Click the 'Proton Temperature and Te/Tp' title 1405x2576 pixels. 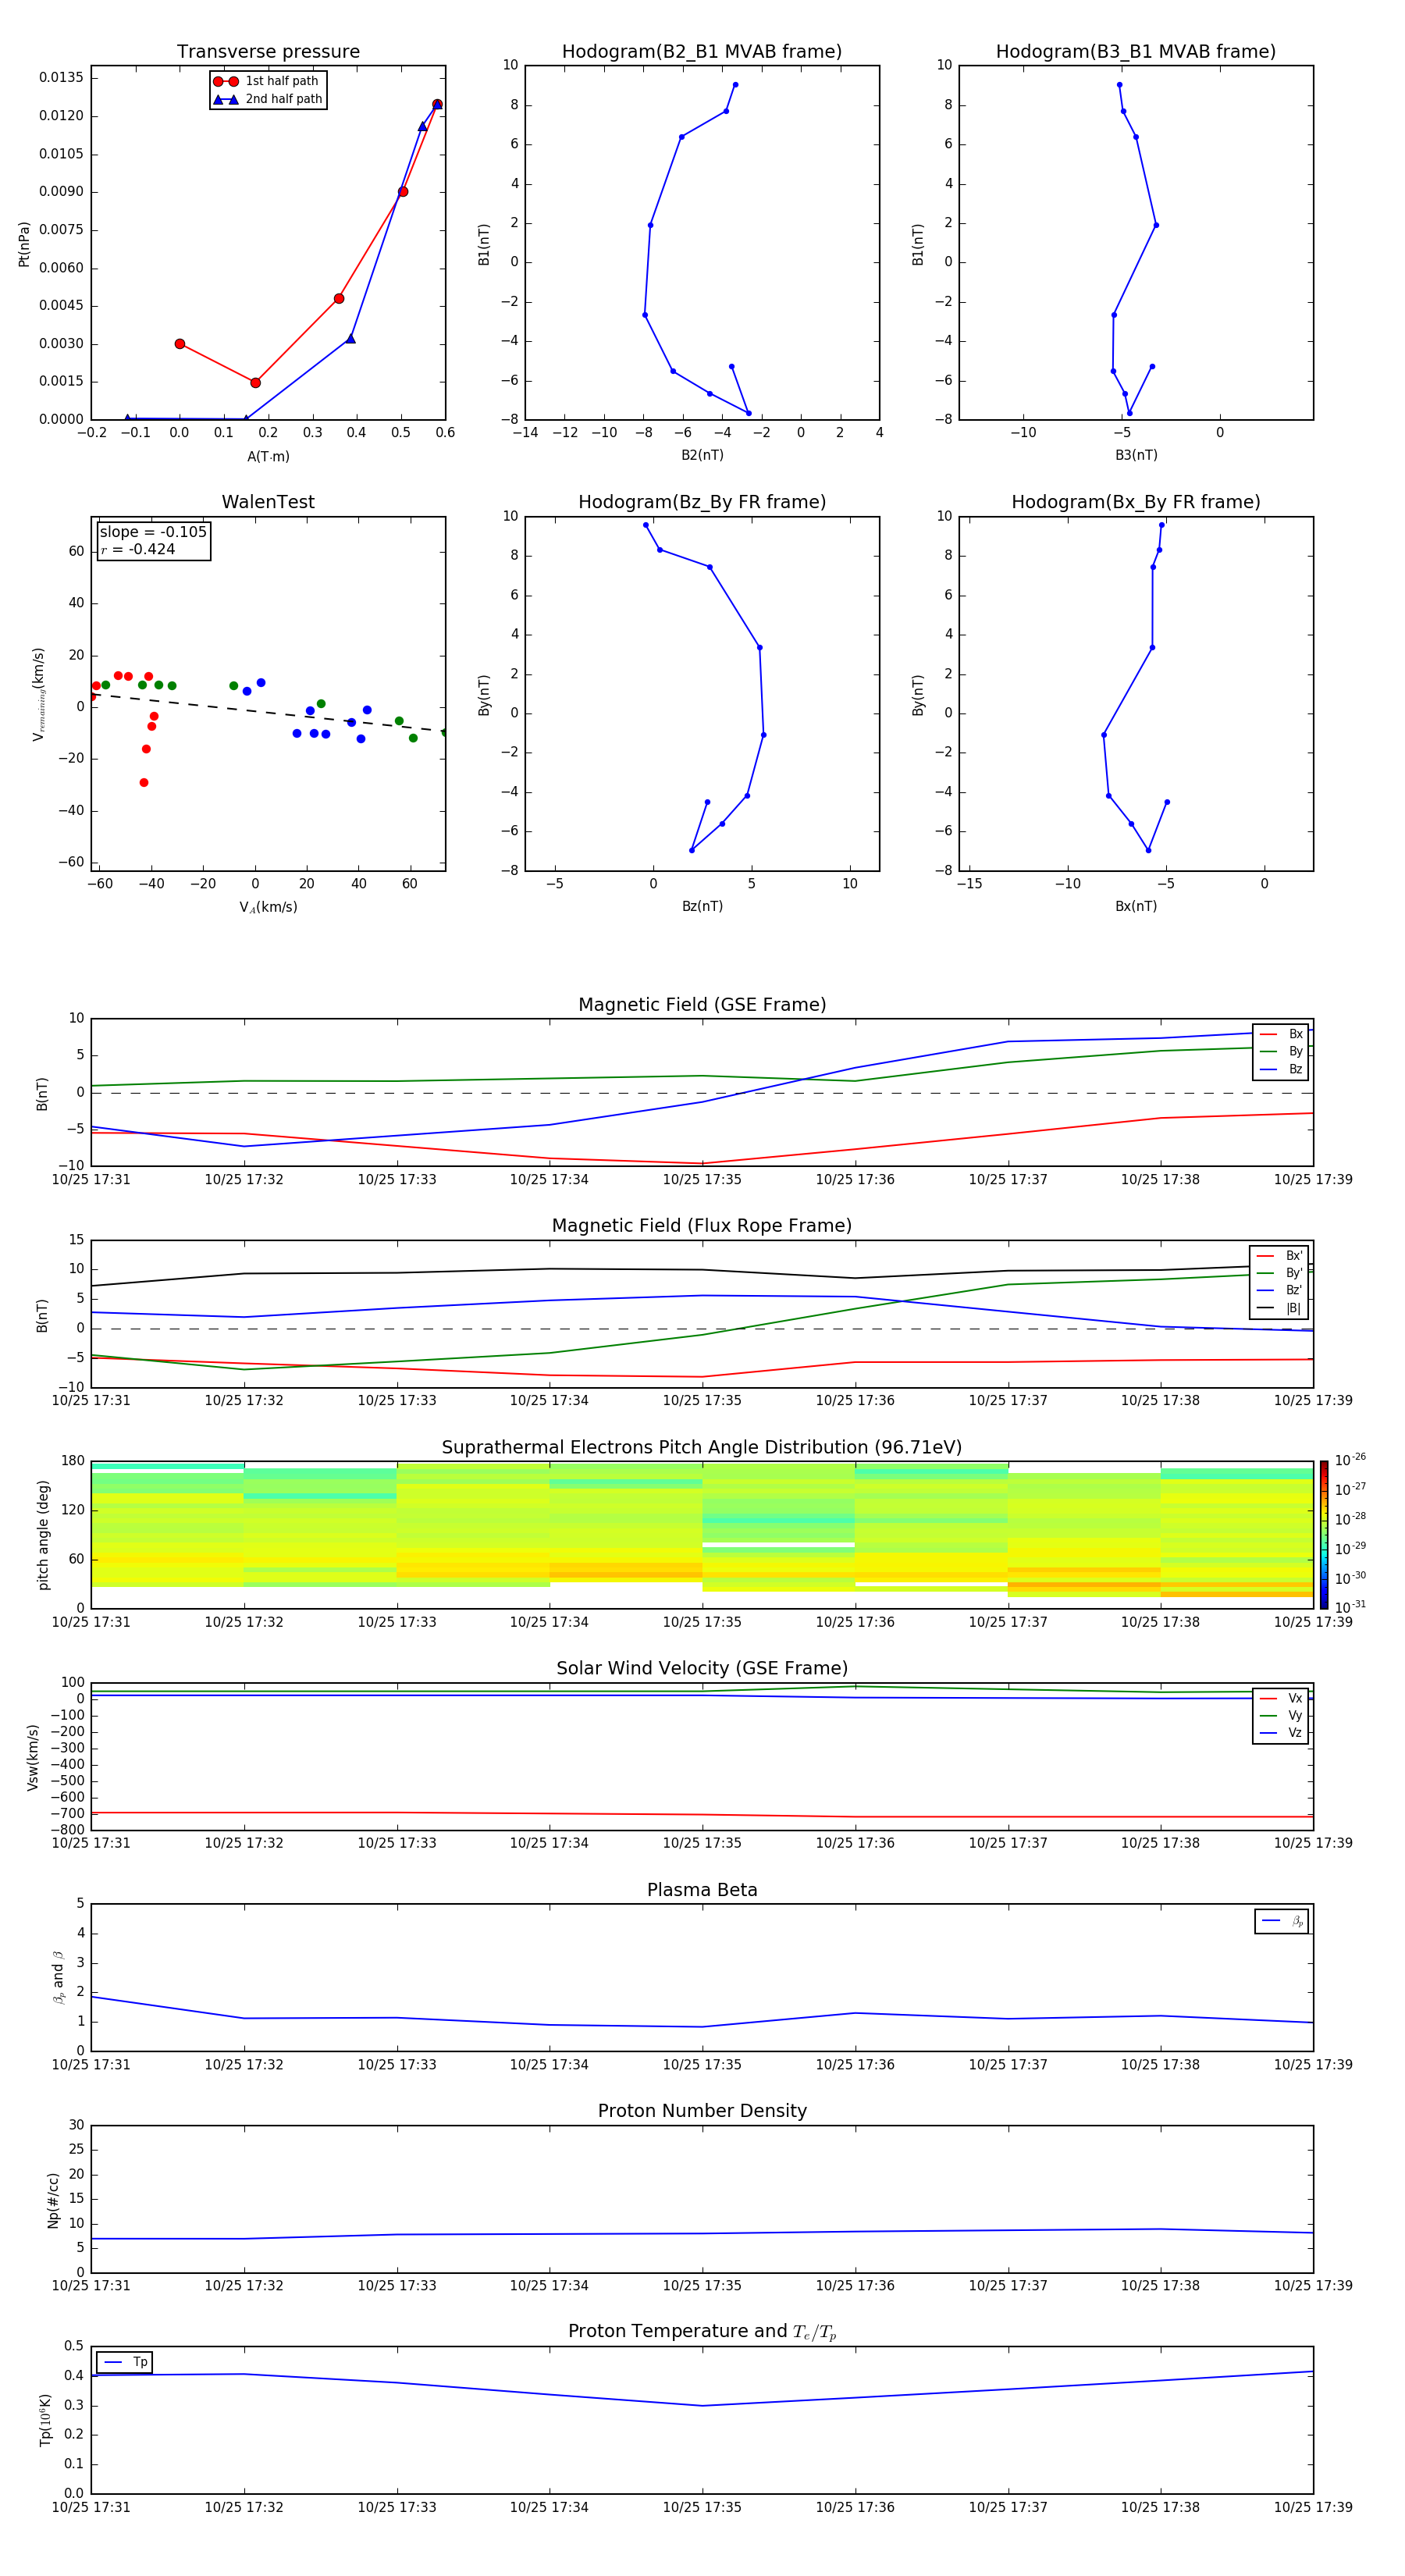(702, 2332)
